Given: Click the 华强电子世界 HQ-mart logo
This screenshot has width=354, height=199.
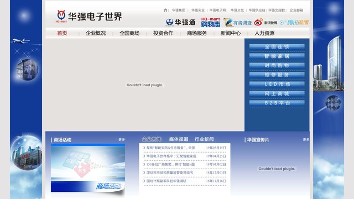Looking at the screenshot, I should [88, 16].
